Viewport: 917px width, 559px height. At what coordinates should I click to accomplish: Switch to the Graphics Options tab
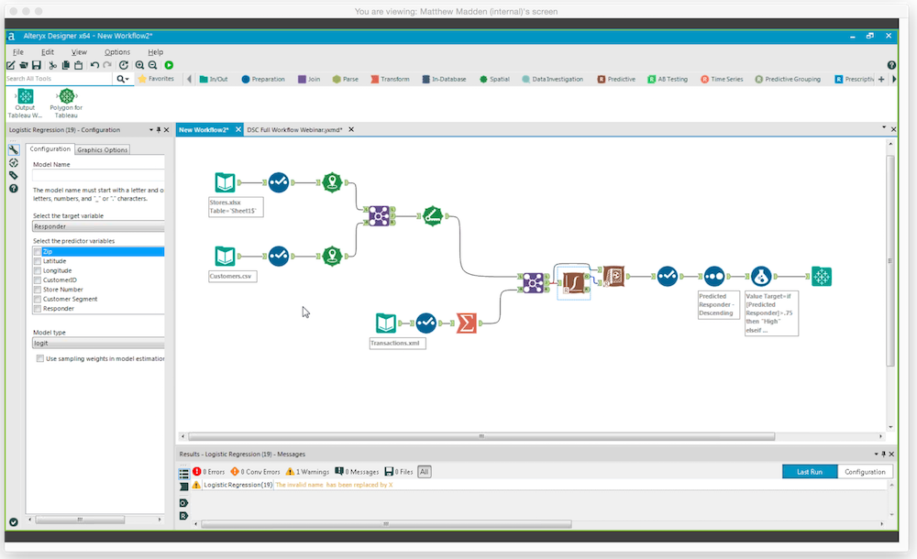coord(103,149)
